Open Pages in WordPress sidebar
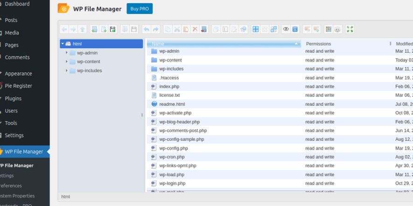Viewport: 413px width, 206px height. (x=12, y=45)
